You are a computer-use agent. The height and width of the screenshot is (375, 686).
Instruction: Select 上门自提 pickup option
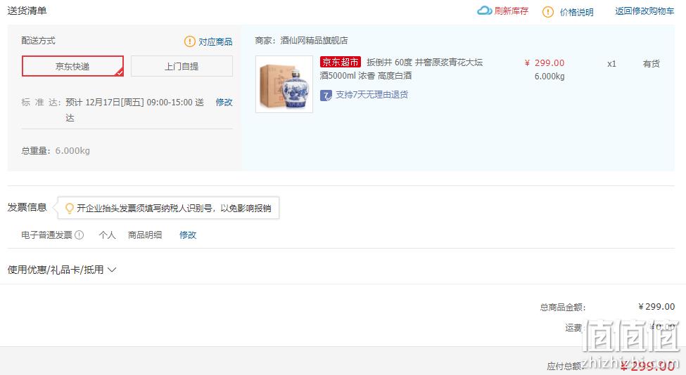tap(182, 66)
